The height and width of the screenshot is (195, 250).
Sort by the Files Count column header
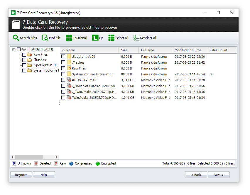click(x=219, y=50)
